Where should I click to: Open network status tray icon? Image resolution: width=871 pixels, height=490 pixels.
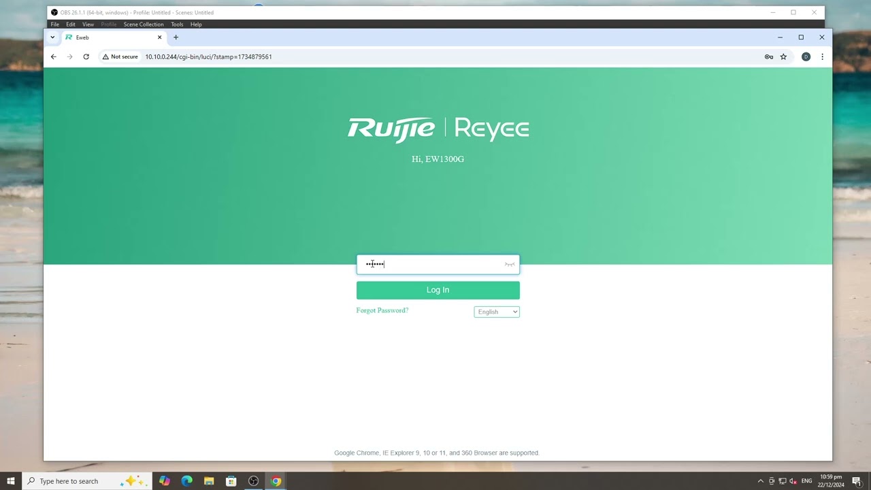click(783, 481)
